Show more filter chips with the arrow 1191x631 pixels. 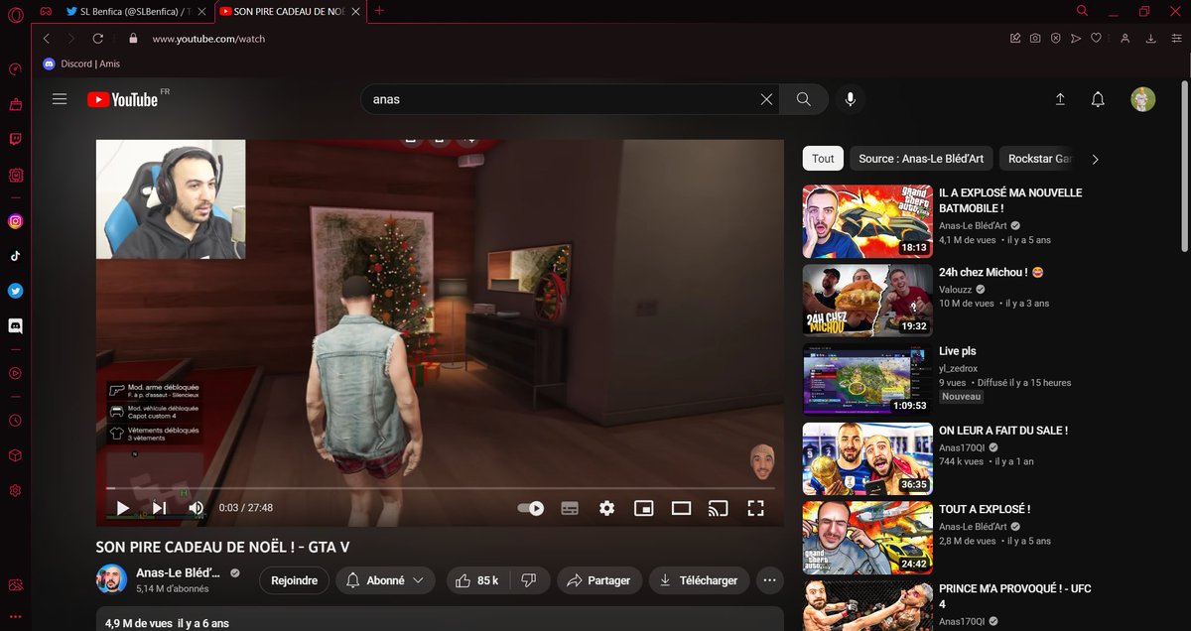(x=1095, y=159)
